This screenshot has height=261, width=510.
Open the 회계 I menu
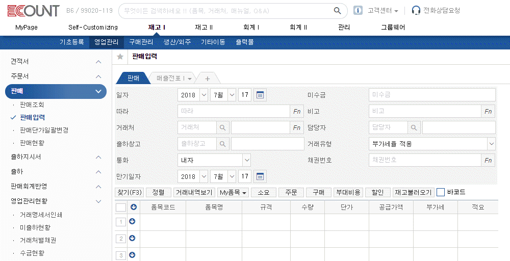(251, 28)
